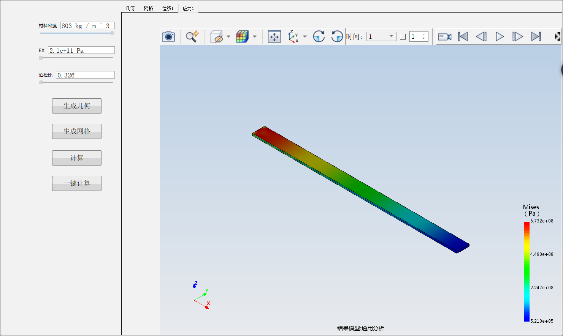Screen dimensions: 563x336
Task: Jump to the first animation frame
Action: (463, 36)
